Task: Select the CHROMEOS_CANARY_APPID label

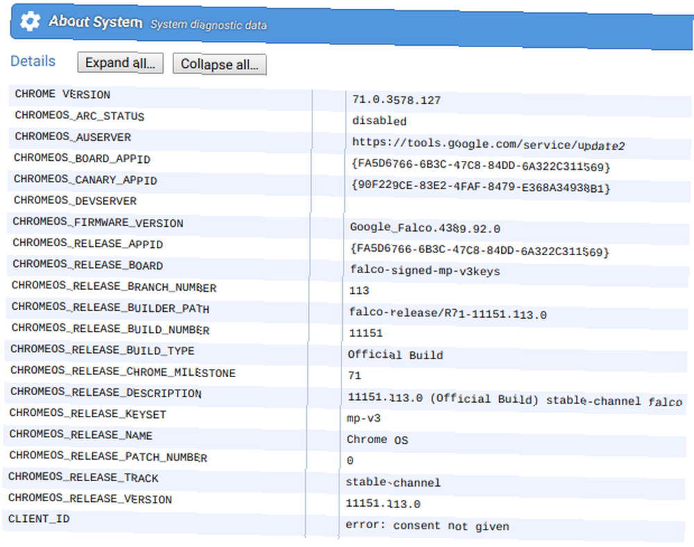Action: (85, 180)
